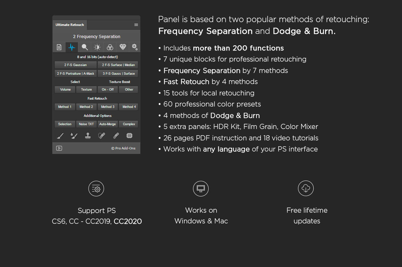
Task: Play the video tutorial icon
Action: coord(59,148)
